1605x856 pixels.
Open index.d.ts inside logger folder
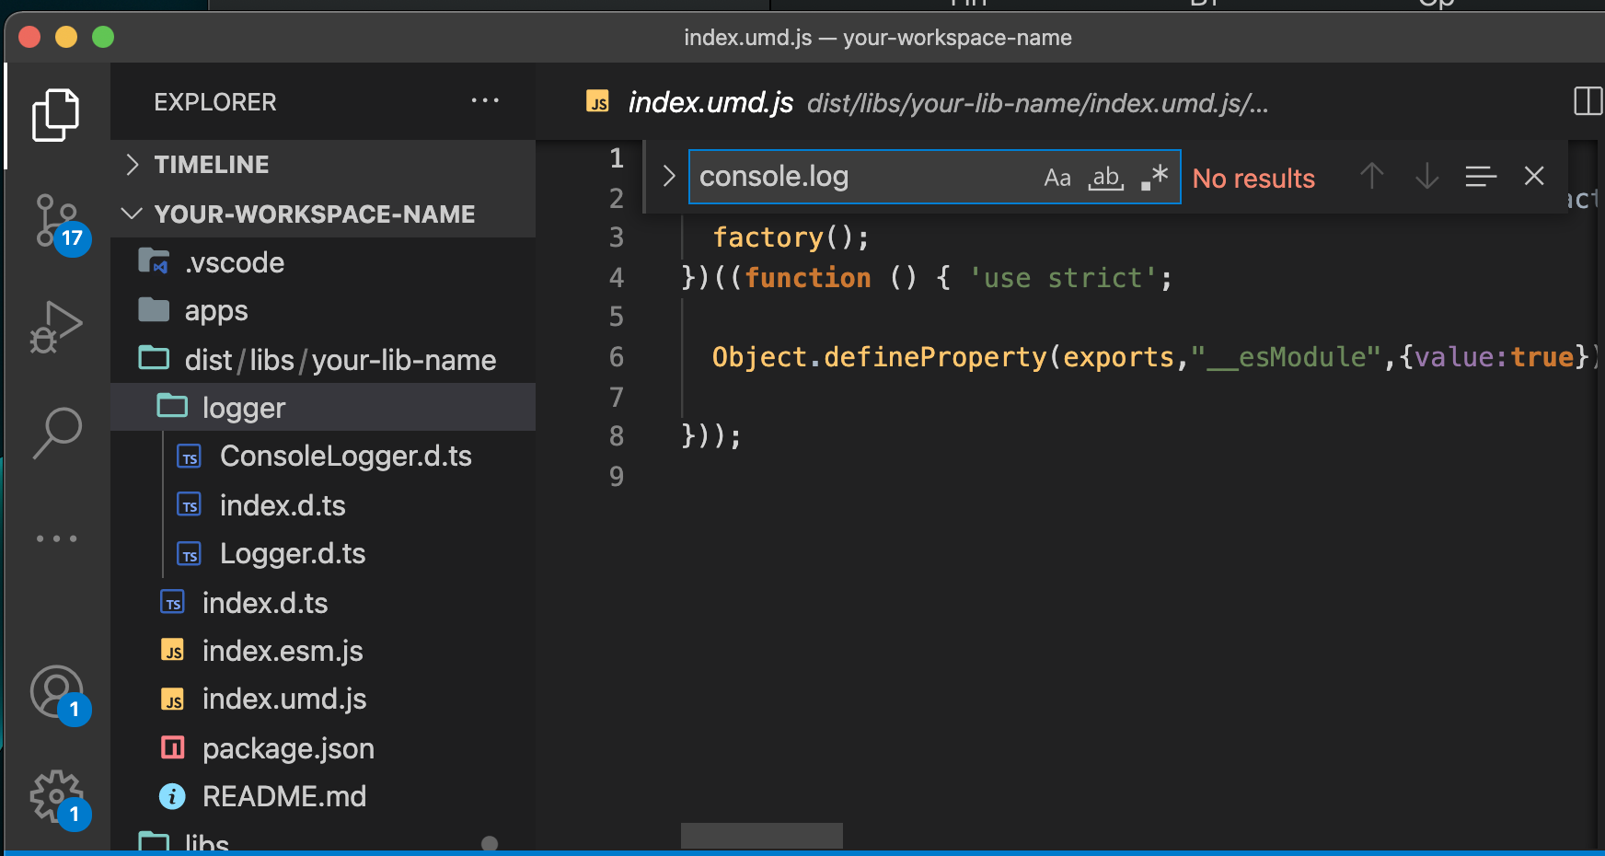pos(323,505)
